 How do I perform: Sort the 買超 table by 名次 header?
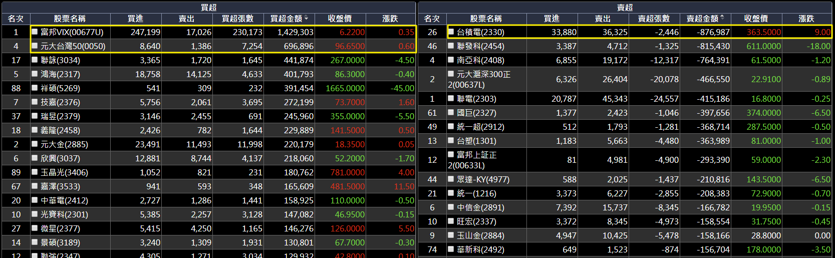[x=16, y=19]
